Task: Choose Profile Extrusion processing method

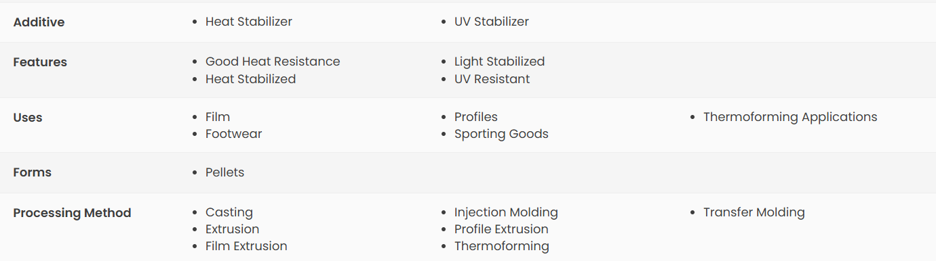Action: coord(501,229)
